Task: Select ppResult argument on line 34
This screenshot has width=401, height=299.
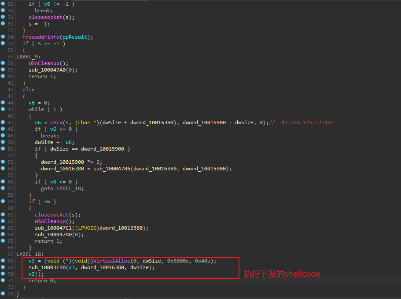Action: point(75,37)
